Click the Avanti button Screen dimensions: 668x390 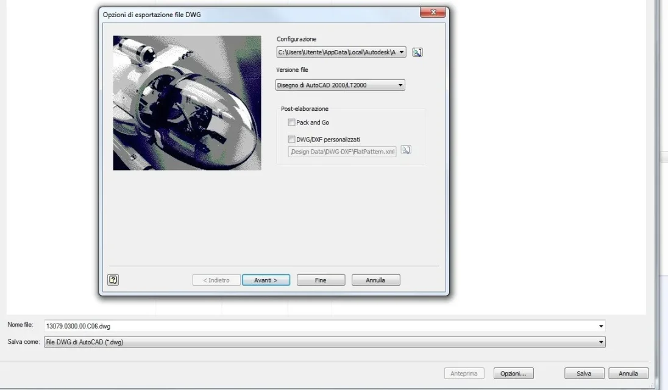point(266,280)
